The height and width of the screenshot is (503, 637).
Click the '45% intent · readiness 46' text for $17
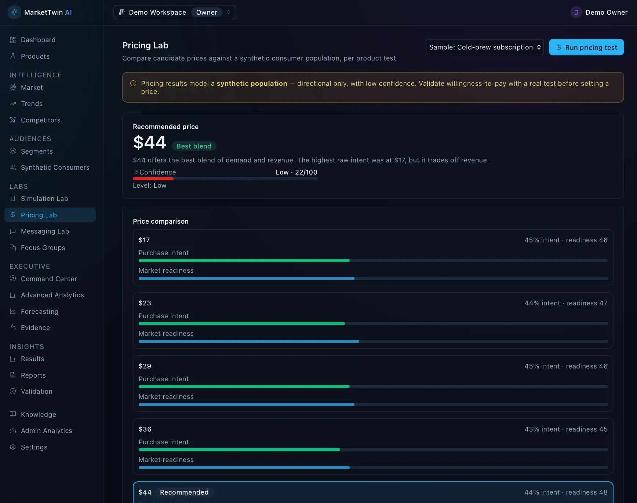pyautogui.click(x=566, y=240)
